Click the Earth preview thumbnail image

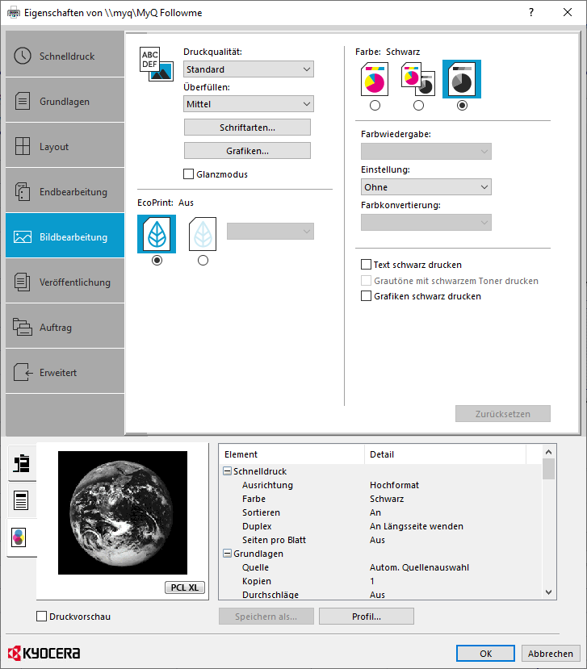(x=123, y=512)
